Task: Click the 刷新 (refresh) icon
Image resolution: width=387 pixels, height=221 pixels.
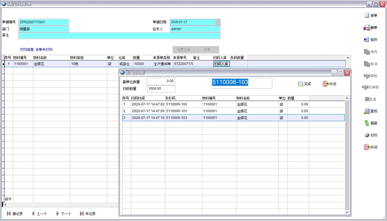Action: (x=367, y=123)
